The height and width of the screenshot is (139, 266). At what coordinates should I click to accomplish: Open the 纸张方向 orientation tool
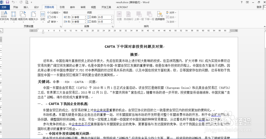tap(23, 16)
